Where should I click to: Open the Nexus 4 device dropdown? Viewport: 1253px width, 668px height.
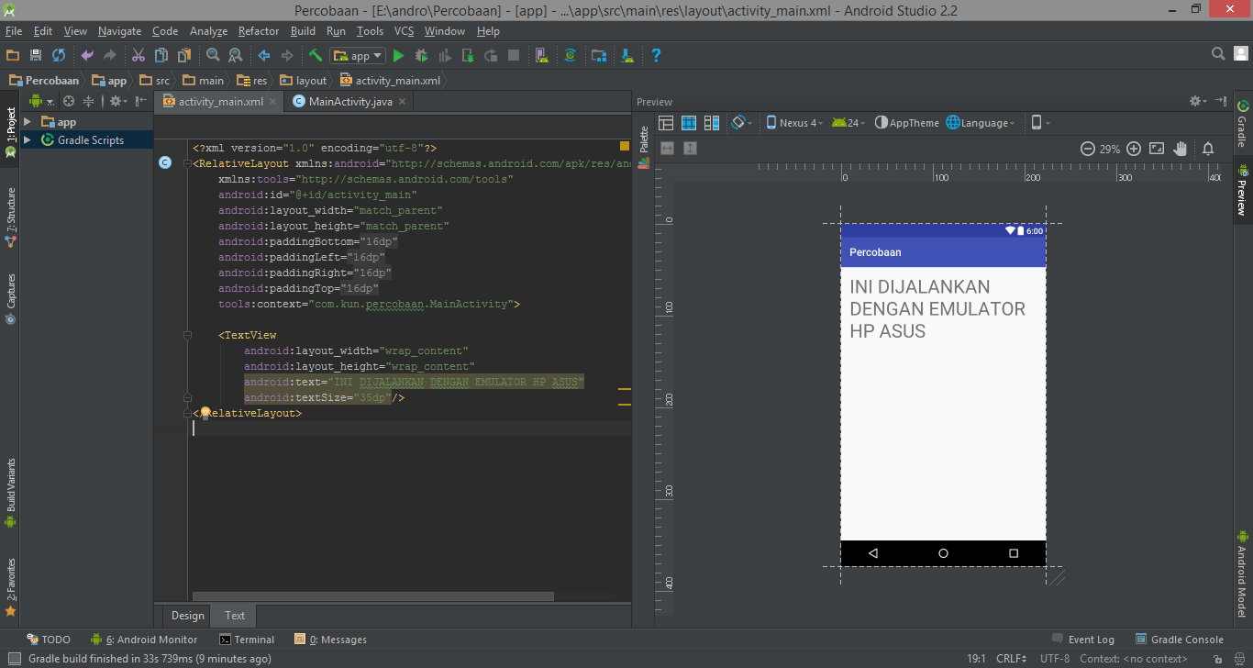click(794, 123)
